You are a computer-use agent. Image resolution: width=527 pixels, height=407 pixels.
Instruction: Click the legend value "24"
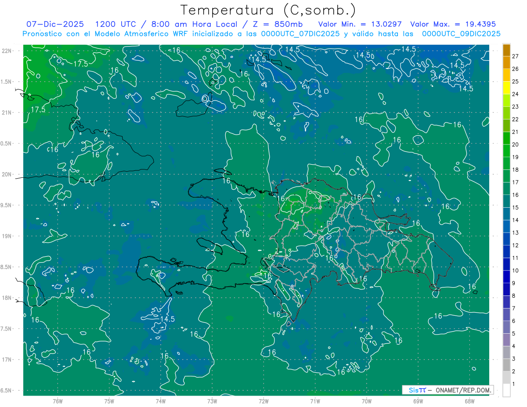point(516,94)
